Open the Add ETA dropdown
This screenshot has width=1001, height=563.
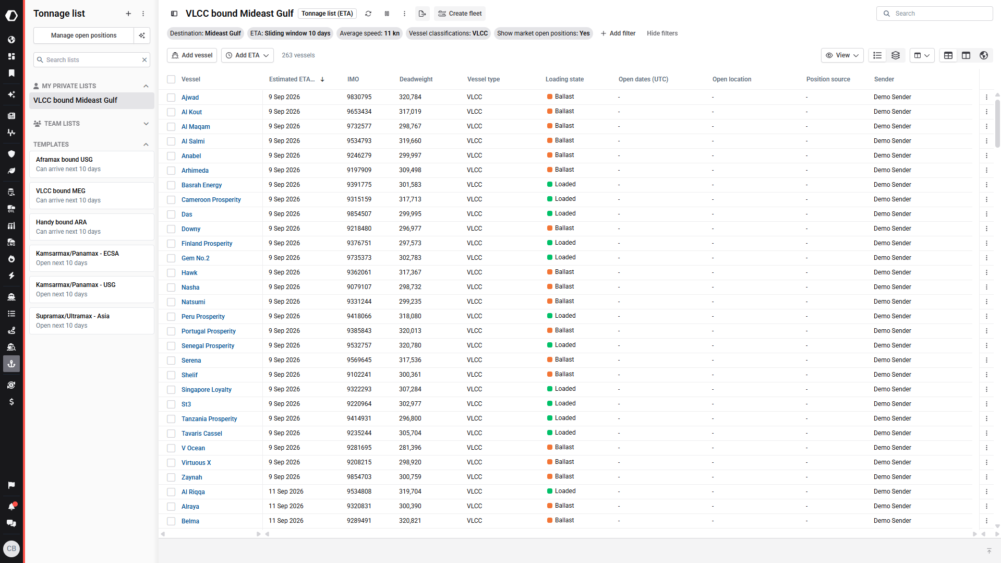(247, 55)
